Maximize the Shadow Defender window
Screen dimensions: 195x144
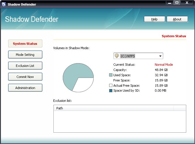[177, 3]
